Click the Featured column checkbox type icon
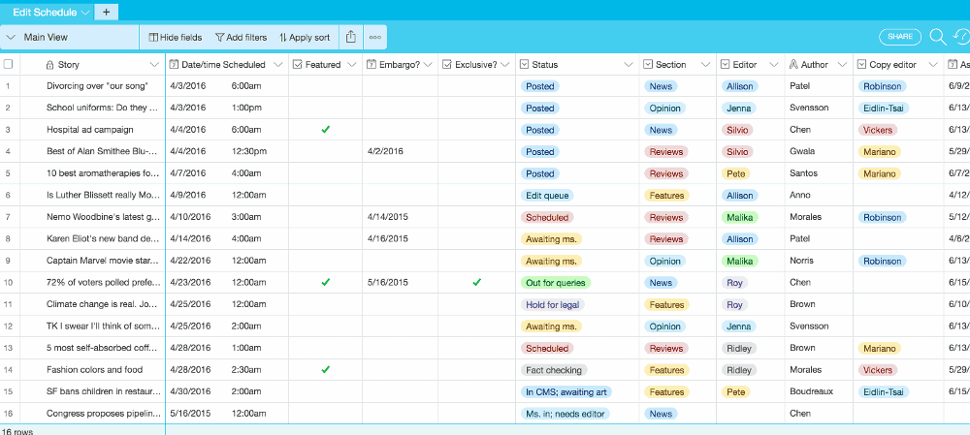Image resolution: width=970 pixels, height=435 pixels. (x=297, y=64)
